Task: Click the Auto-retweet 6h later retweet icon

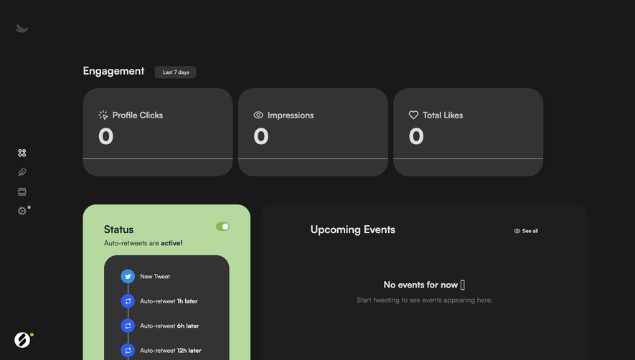Action: tap(128, 326)
